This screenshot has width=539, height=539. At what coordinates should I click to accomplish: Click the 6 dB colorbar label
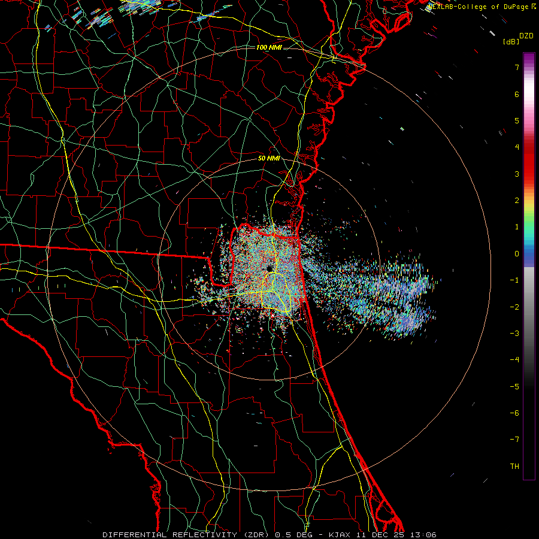(517, 94)
